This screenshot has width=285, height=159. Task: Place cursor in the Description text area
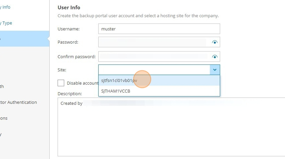pyautogui.click(x=171, y=127)
